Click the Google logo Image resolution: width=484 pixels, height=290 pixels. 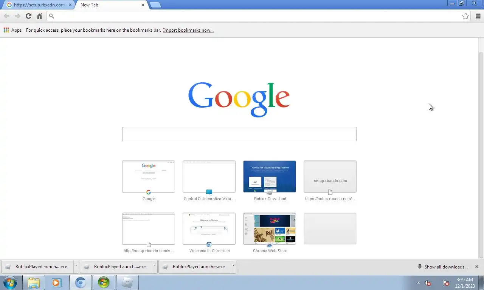239,99
